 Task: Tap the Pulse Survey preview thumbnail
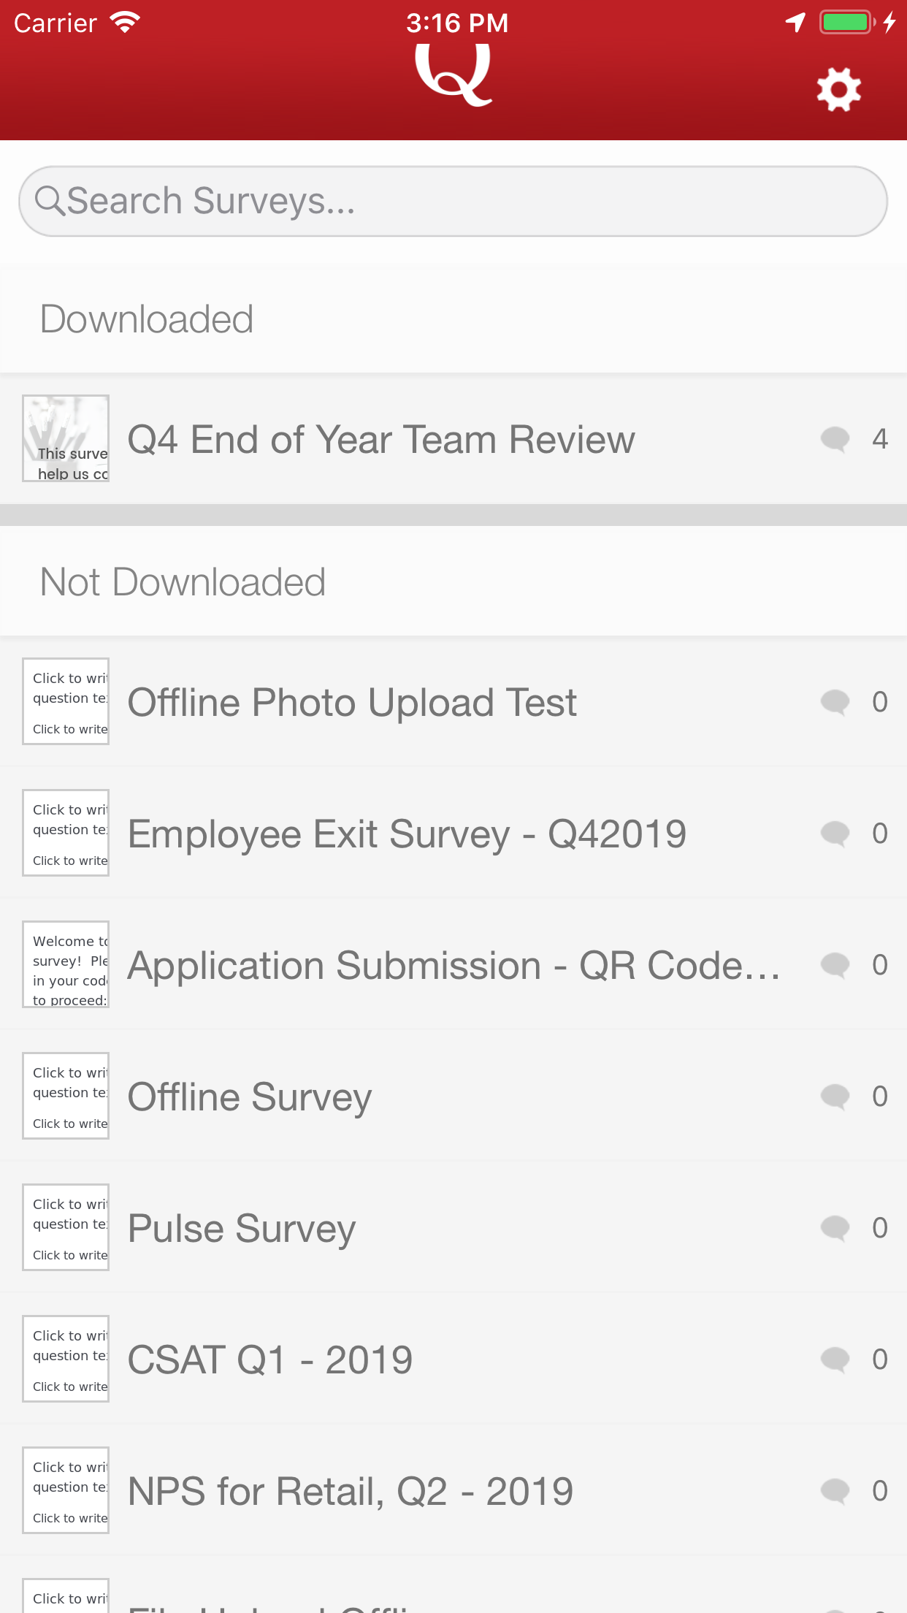point(66,1227)
